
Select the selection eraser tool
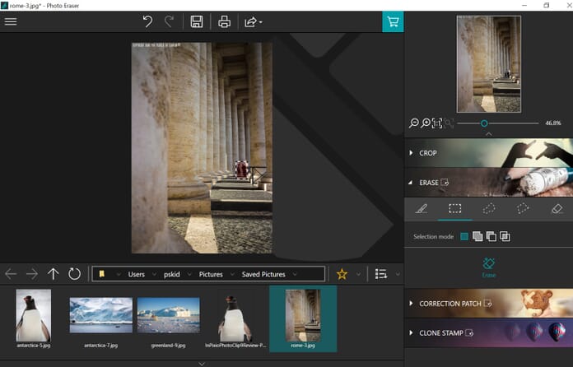[557, 209]
